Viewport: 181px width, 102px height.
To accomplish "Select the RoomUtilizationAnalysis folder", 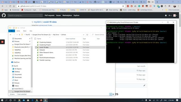I will pyautogui.click(x=47, y=58).
